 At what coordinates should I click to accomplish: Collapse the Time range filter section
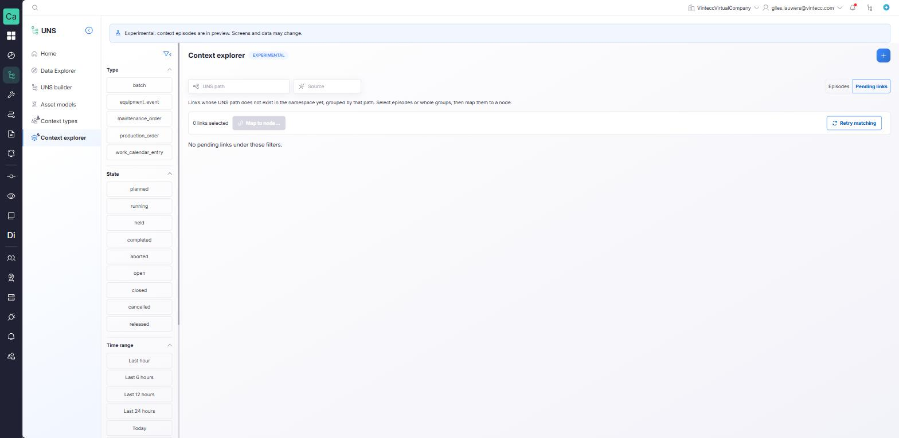point(169,345)
